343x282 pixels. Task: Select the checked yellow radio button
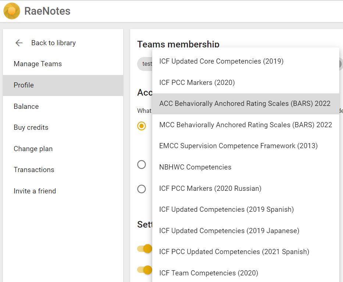pyautogui.click(x=142, y=126)
